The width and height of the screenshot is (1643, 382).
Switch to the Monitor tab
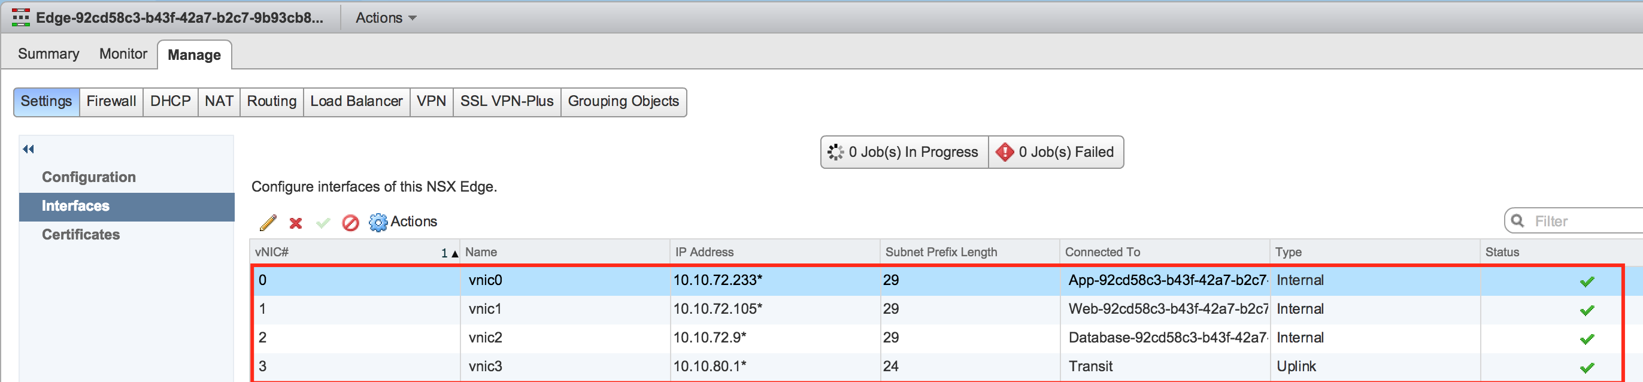click(x=123, y=54)
